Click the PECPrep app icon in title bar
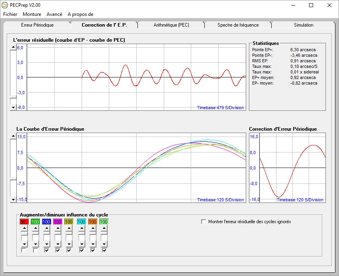 5,5
